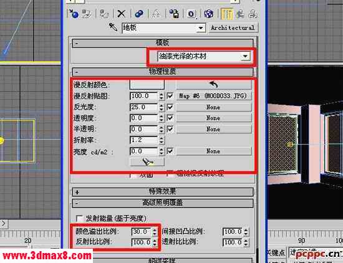Click the 亮度 cd/m2 spinner arrows
This screenshot has height=263, width=343.
click(x=162, y=151)
